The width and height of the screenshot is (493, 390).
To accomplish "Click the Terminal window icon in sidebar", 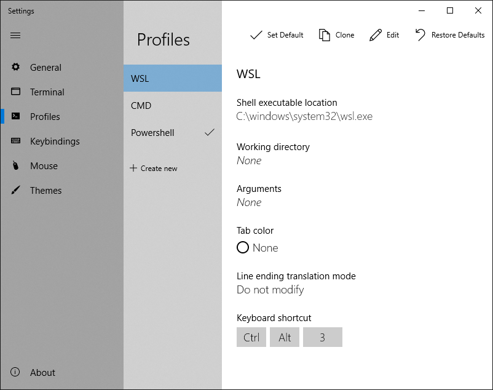I will 15,92.
